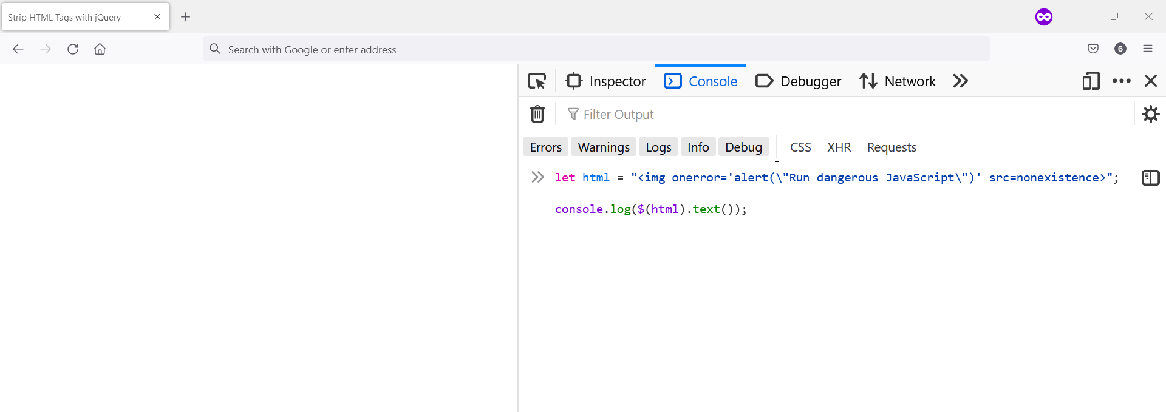1166x412 pixels.
Task: Close the DevTools panel
Action: [x=1150, y=81]
